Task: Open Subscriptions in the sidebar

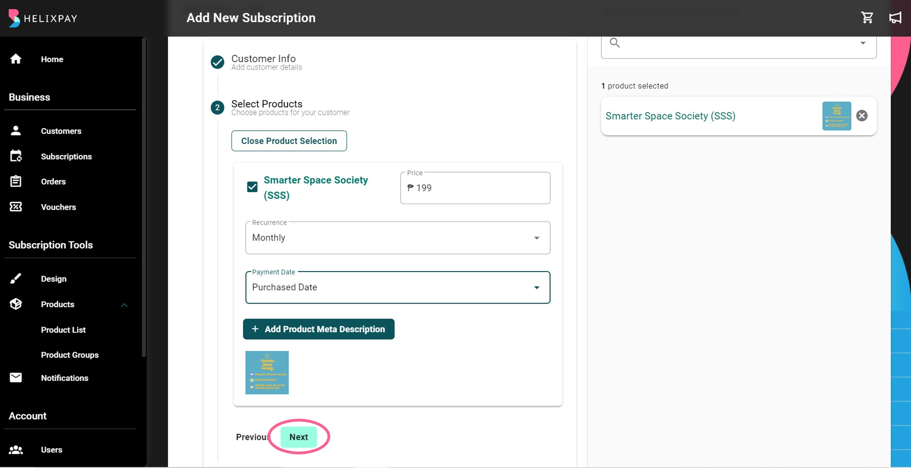Action: [x=67, y=157]
